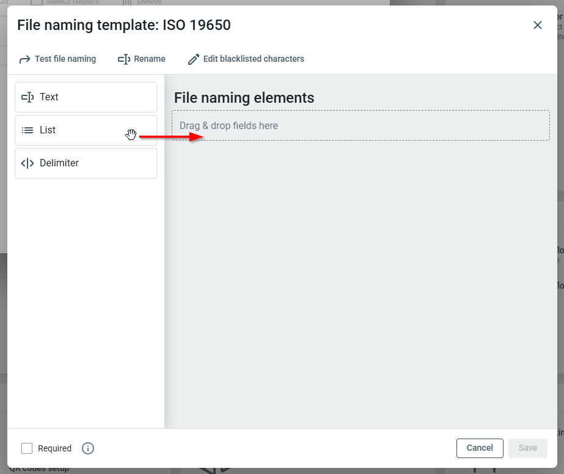Select the Text element card label
The width and height of the screenshot is (564, 474).
coord(49,97)
